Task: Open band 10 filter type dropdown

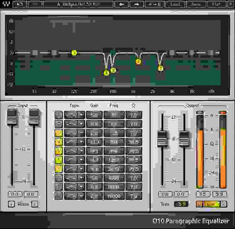Action: click(x=75, y=196)
